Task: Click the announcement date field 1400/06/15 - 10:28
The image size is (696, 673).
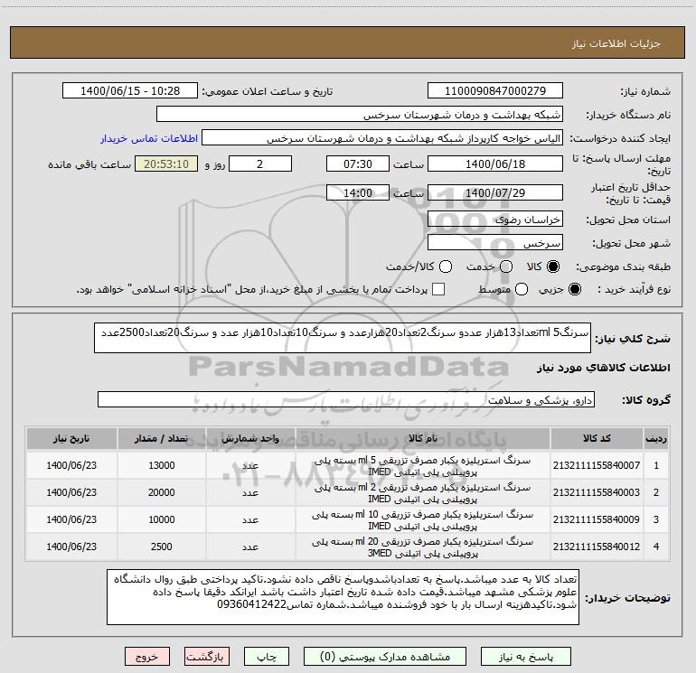Action: [x=130, y=90]
